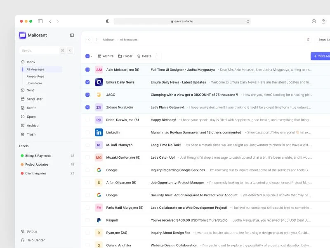Screen dimensions: 330x248
Task: Collapse the Mailorant sidebar panel icon
Action: [72, 35]
